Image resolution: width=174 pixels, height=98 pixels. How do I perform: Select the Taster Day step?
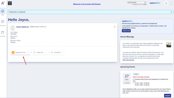[x=40, y=52]
